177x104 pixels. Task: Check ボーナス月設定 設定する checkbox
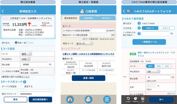click(x=23, y=86)
